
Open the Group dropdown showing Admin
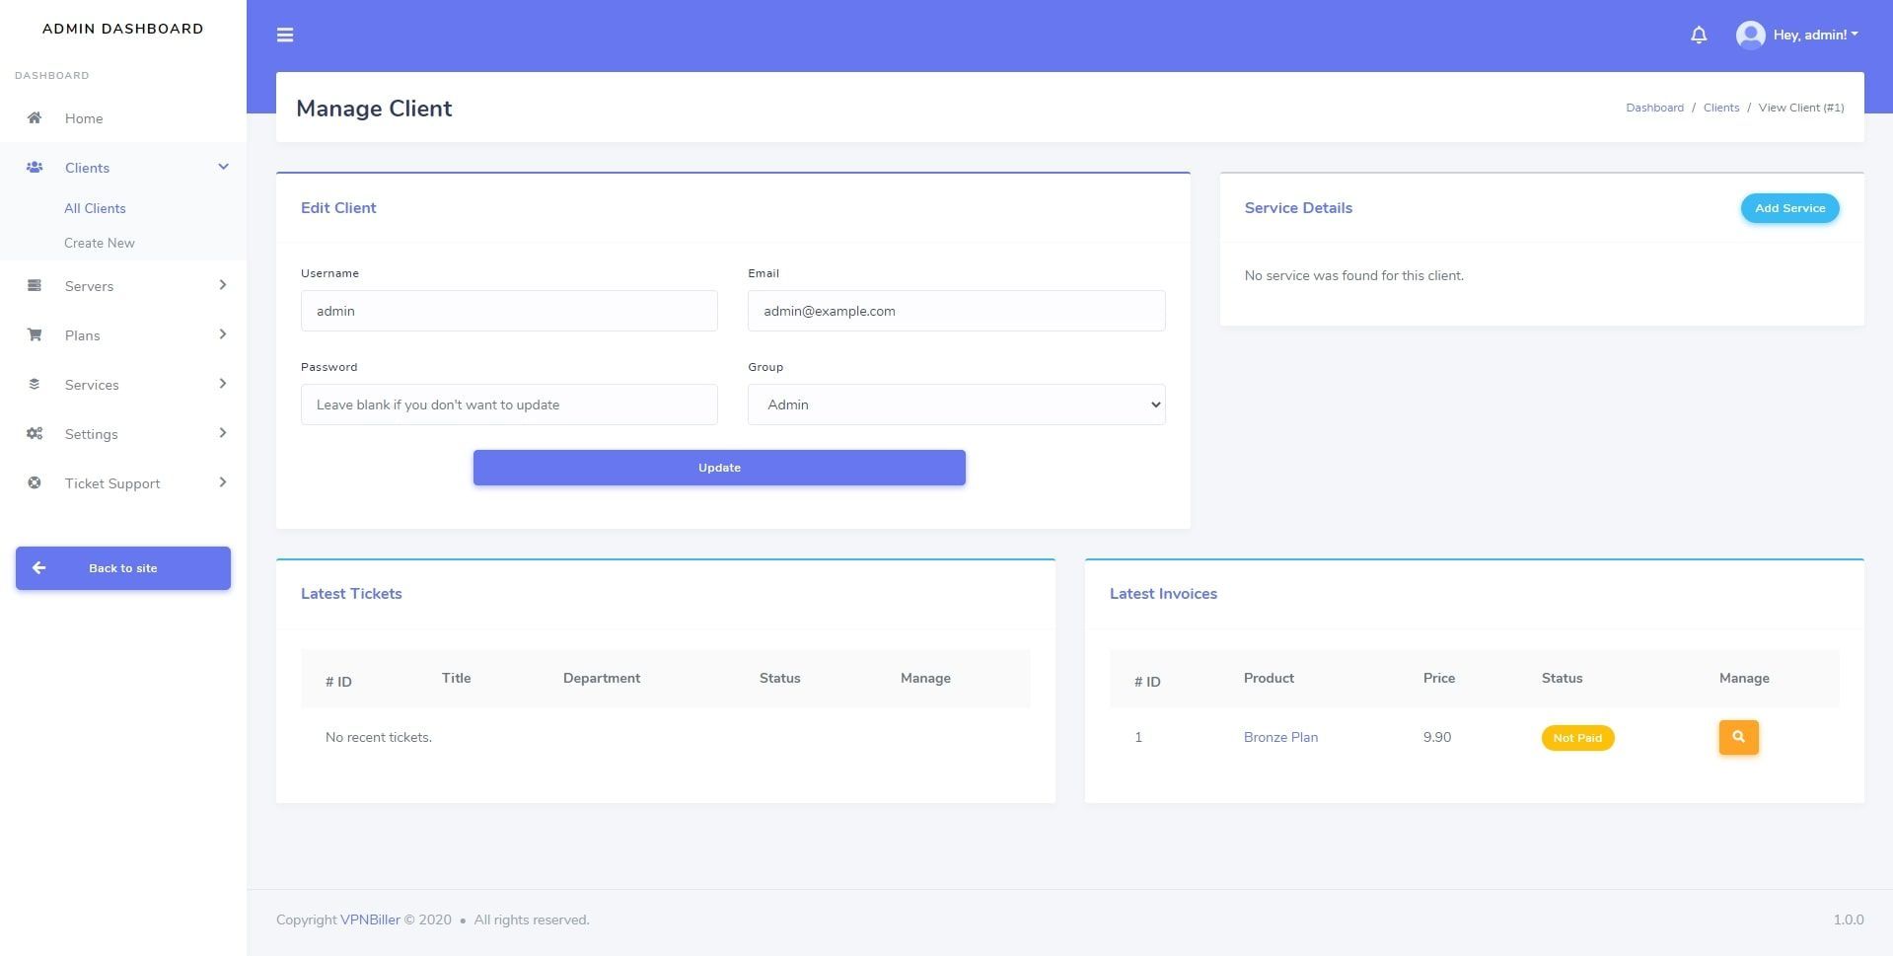pos(956,404)
